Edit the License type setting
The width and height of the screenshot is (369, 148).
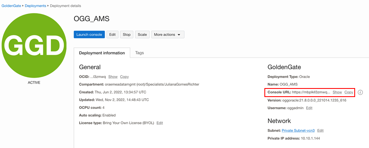(159, 123)
